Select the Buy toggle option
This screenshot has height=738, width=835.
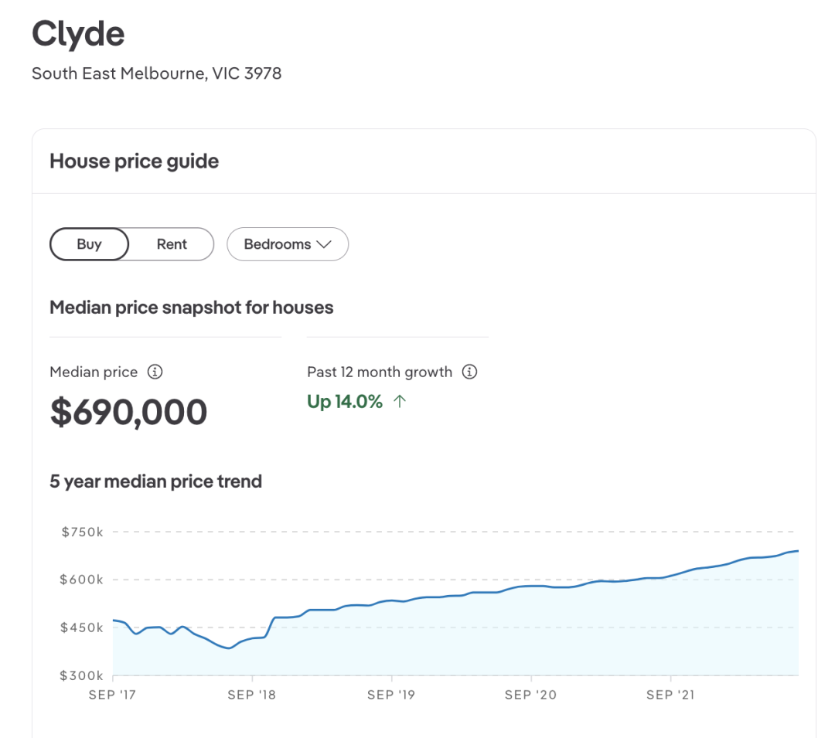[90, 244]
